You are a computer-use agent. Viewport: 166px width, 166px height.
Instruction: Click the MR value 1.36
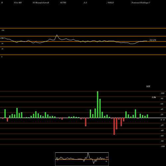(154, 97)
